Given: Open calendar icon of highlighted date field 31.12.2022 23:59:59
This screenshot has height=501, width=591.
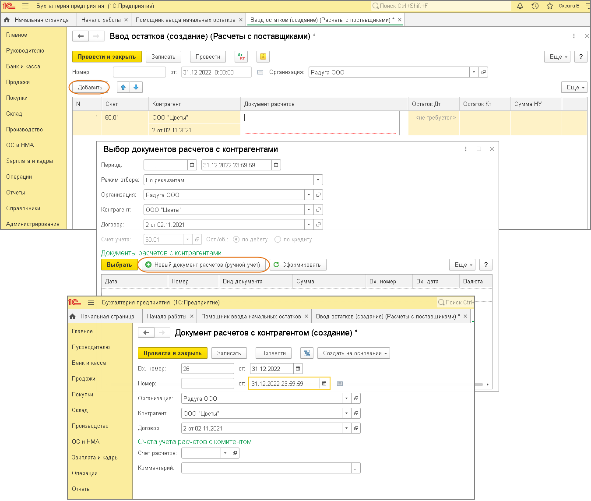Looking at the screenshot, I should tap(324, 384).
